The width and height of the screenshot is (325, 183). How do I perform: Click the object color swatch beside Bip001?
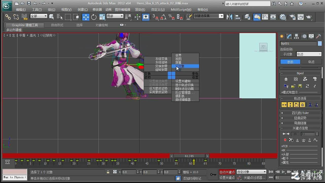tap(320, 43)
